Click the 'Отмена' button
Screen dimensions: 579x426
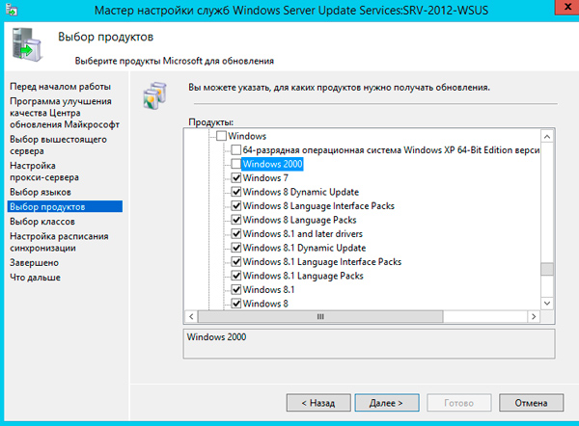pos(531,403)
